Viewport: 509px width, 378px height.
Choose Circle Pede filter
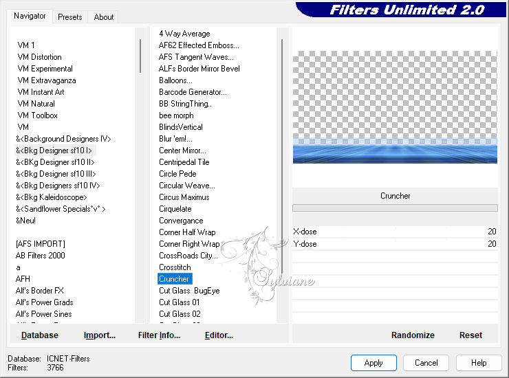pos(177,174)
